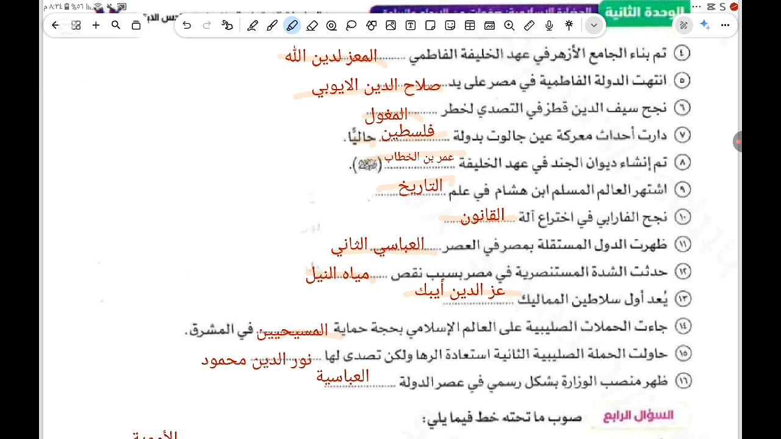Open the sticker emoji icon
The width and height of the screenshot is (781, 439).
(x=450, y=26)
